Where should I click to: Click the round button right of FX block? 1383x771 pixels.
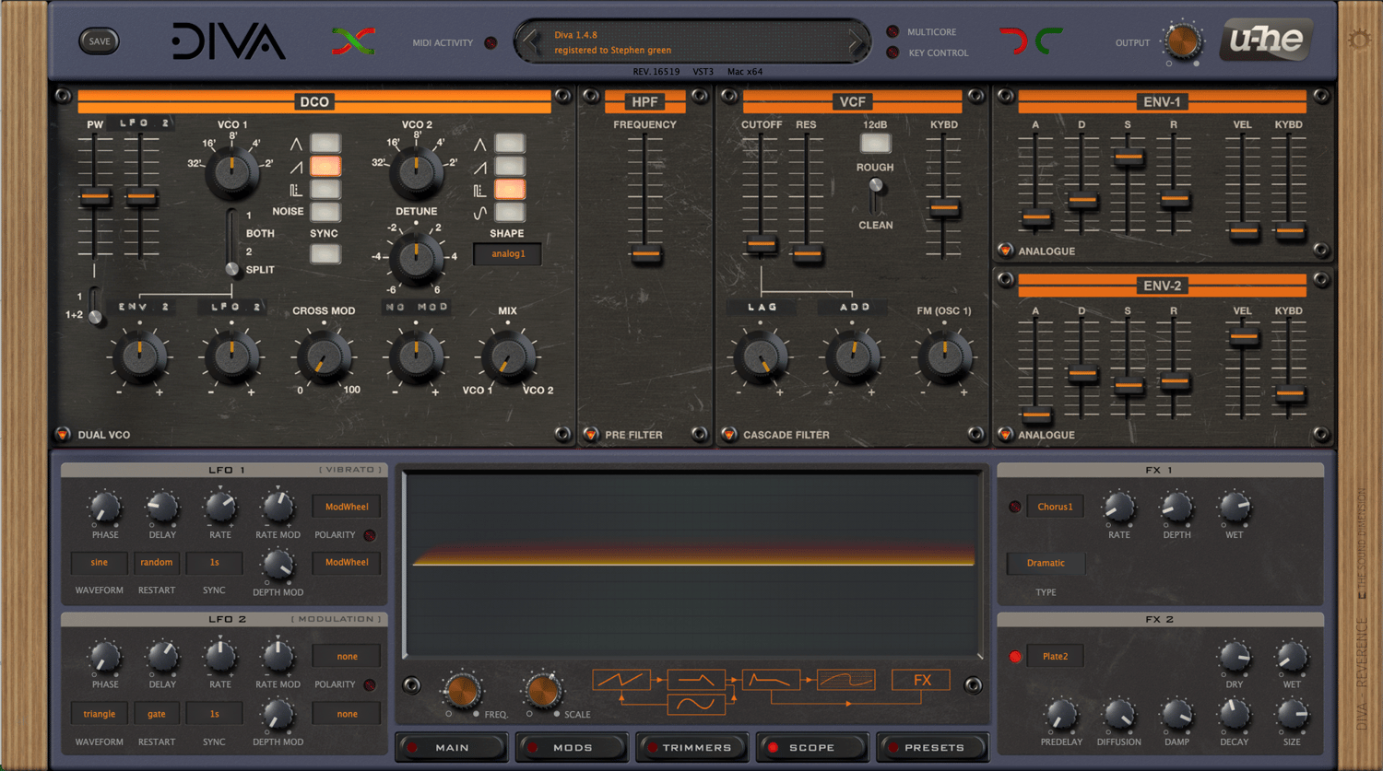pyautogui.click(x=973, y=684)
